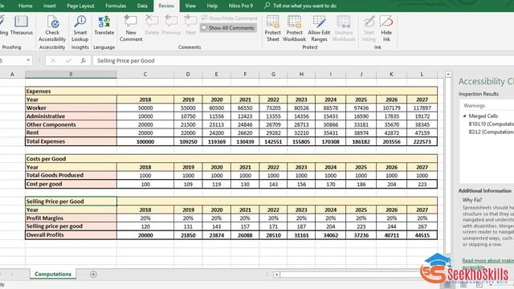Click the Tell me what you want to do box
Image resolution: width=514 pixels, height=289 pixels.
[x=304, y=6]
